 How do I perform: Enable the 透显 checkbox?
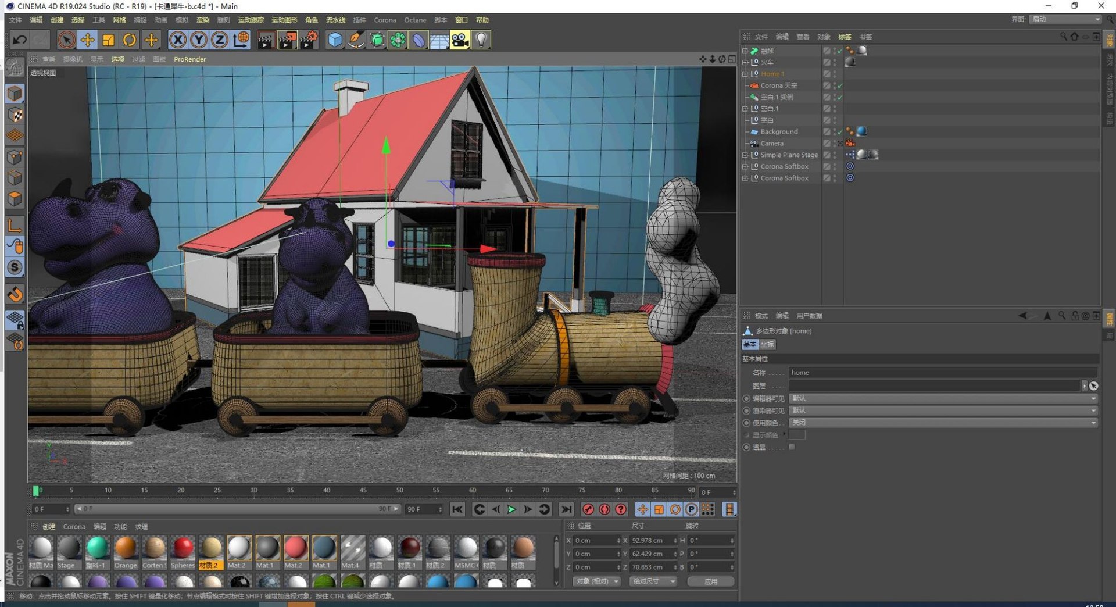(792, 447)
